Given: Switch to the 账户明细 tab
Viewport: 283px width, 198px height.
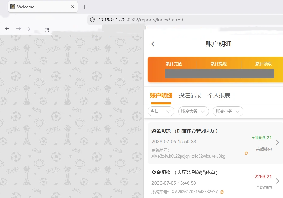Looking at the screenshot, I should point(161,96).
